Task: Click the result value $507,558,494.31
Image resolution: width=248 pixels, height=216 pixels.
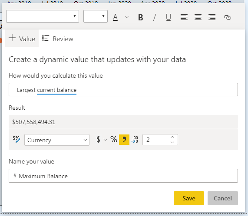Action: pos(34,122)
